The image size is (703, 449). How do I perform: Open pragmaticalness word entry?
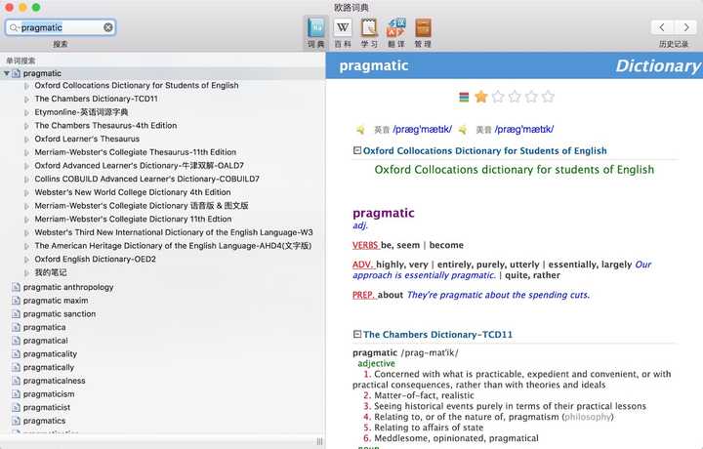[x=54, y=381]
